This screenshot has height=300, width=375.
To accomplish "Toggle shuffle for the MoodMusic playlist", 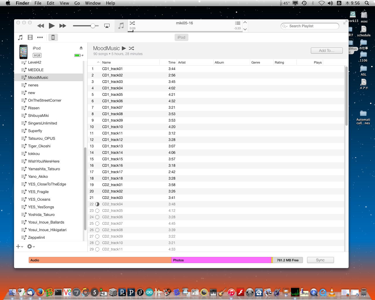I will tap(131, 48).
